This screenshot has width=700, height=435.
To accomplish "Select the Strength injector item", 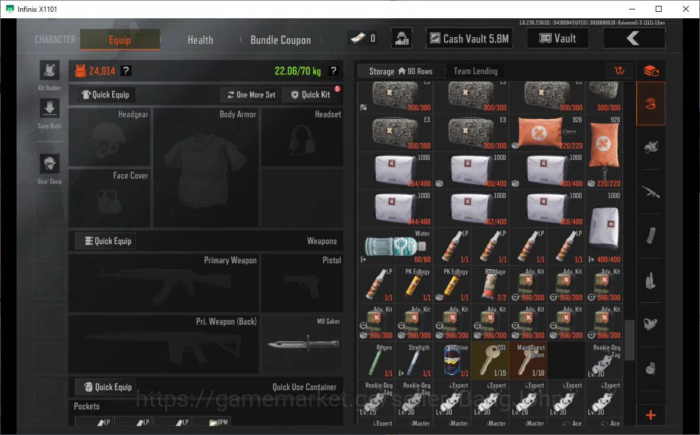I will tap(414, 361).
